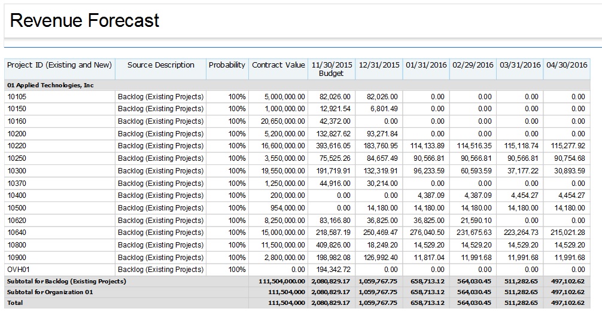Image resolution: width=602 pixels, height=330 pixels.
Task: Click the 01 Applied Technologies, Inc group row
Action: [51, 85]
